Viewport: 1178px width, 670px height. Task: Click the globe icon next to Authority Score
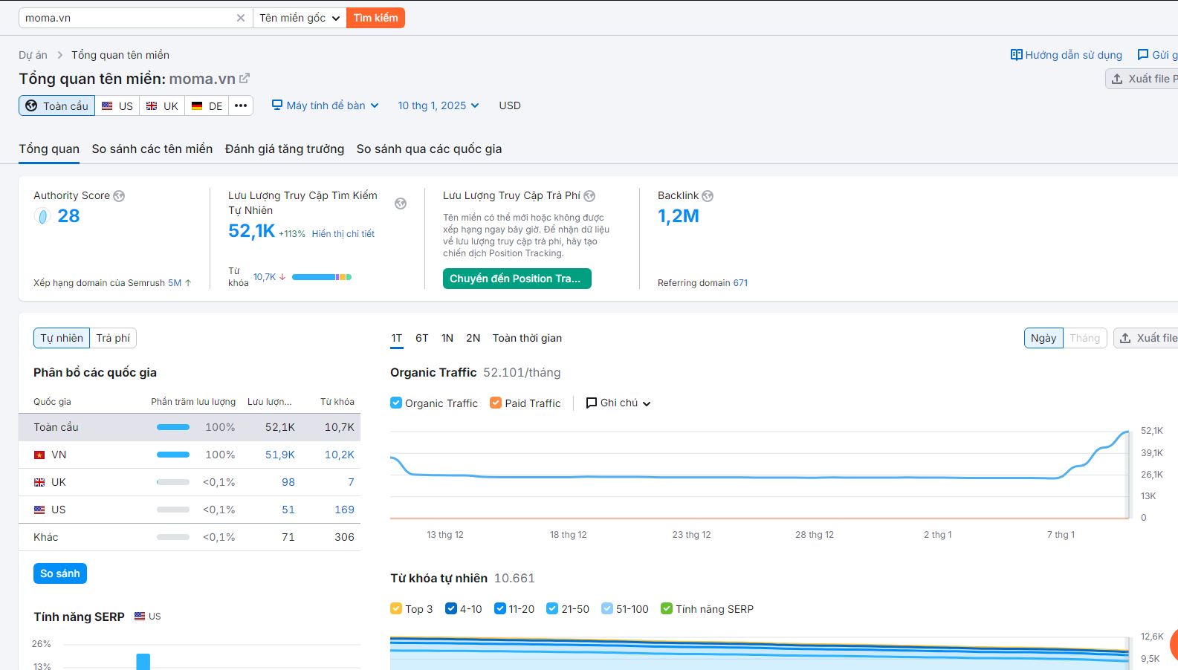119,196
